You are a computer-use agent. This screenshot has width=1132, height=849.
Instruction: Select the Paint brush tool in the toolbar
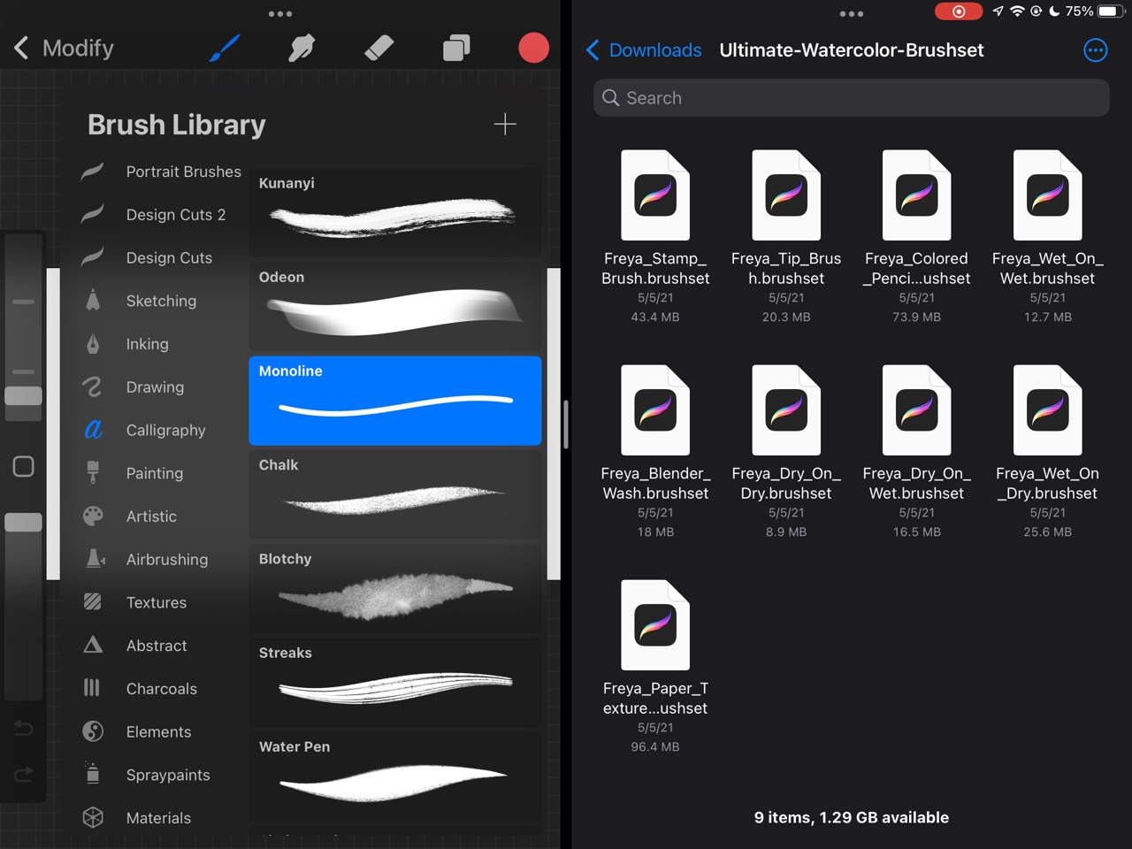coord(226,48)
